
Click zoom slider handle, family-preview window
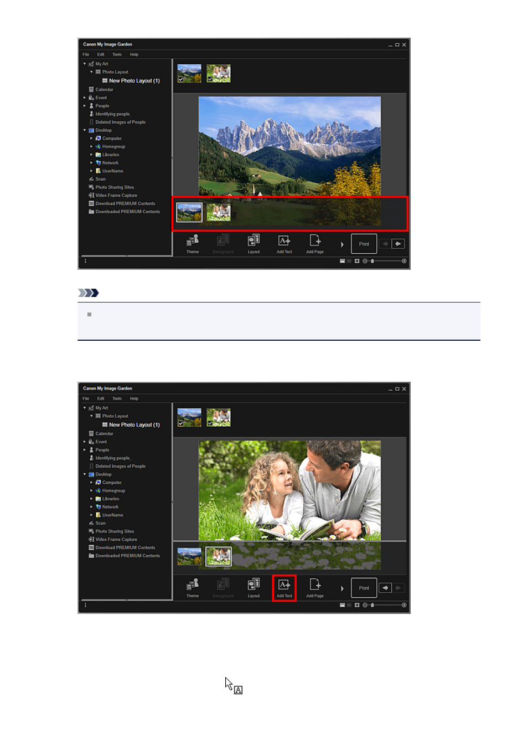pos(372,605)
